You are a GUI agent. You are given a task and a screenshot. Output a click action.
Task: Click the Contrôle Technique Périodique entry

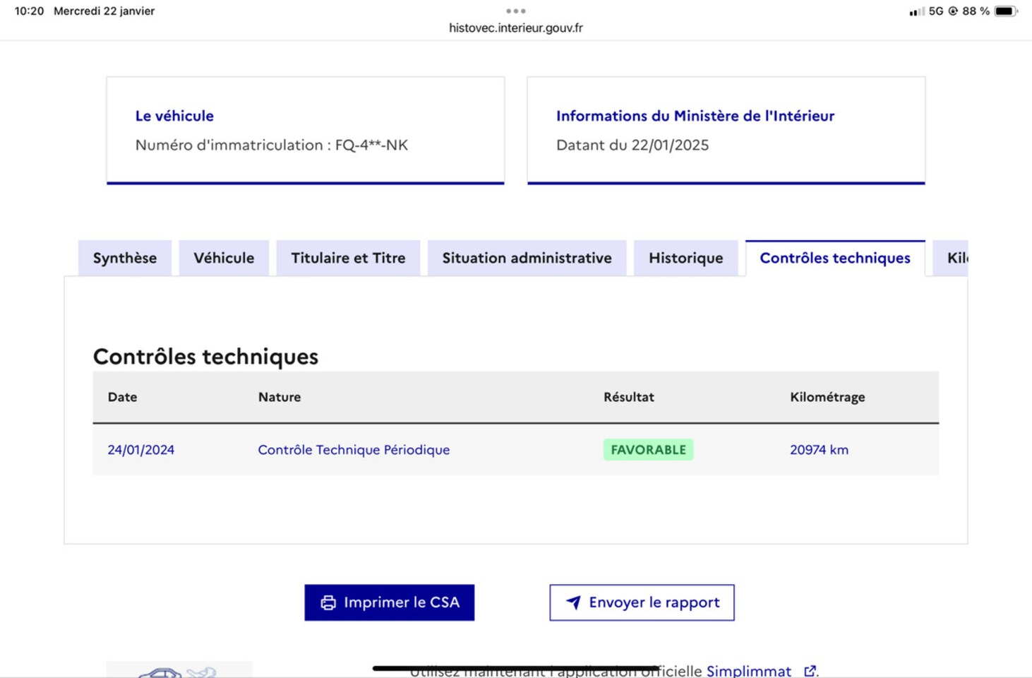click(354, 450)
